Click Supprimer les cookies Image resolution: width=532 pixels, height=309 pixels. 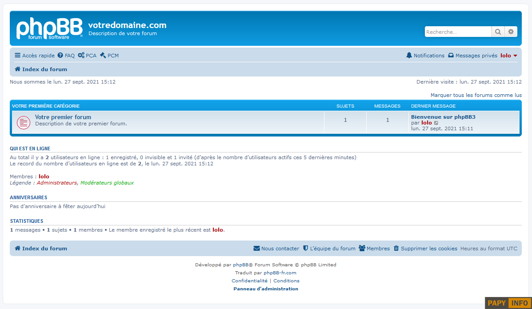point(429,249)
